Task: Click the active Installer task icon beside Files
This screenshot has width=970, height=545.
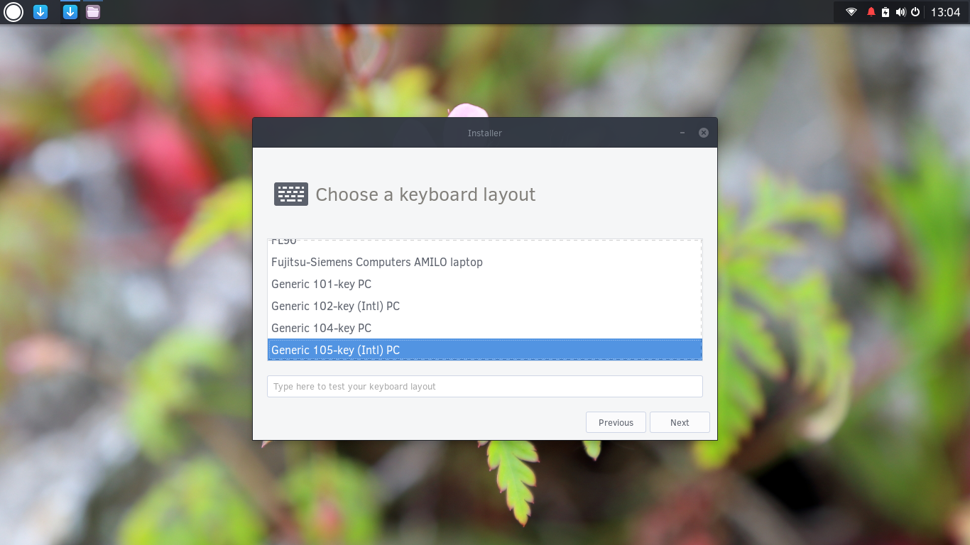Action: point(70,12)
